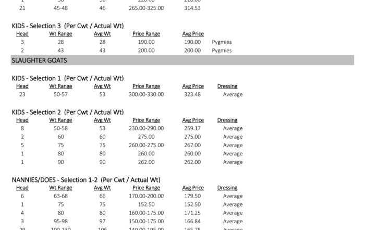The width and height of the screenshot is (365, 230).
Task: Click the 50-57 weight range cell
Action: tap(60, 94)
